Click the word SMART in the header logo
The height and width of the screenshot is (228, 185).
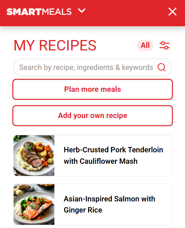[24, 12]
